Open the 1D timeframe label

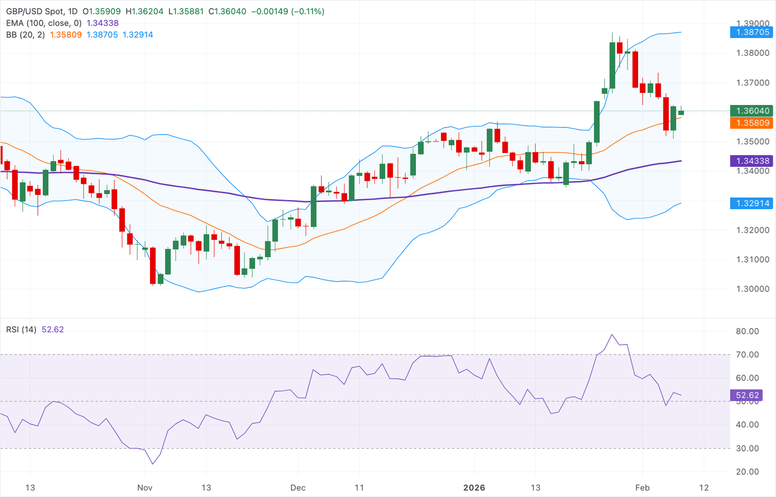tap(74, 11)
